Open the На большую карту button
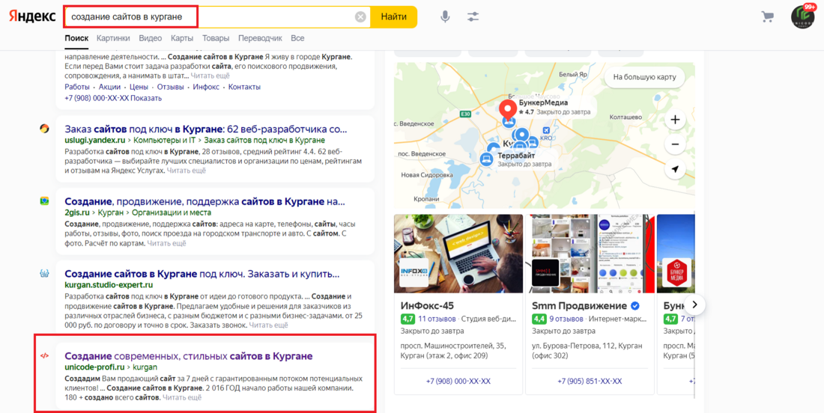Screen dimensions: 824x413 click(x=644, y=77)
